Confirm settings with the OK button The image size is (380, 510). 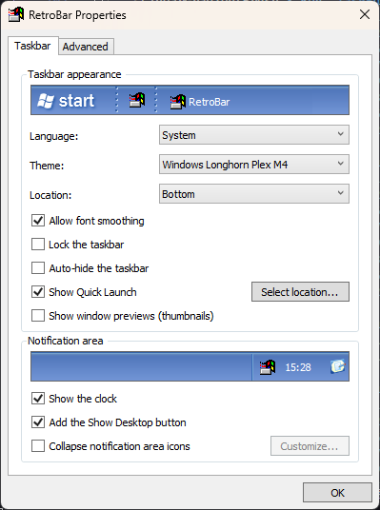337,493
